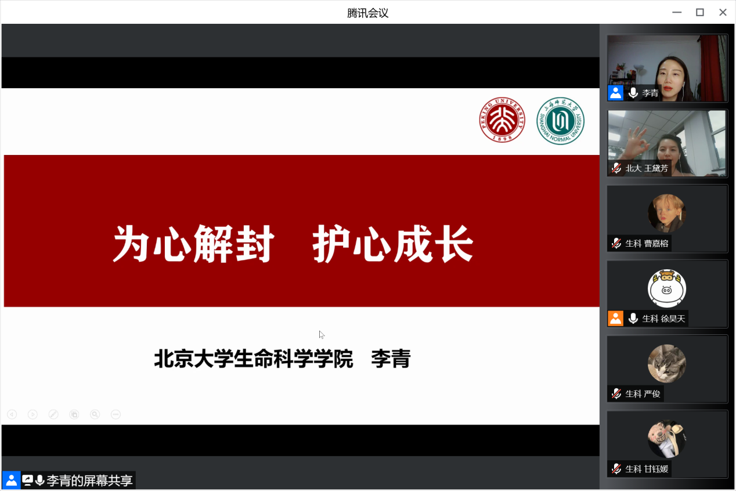Screen dimensions: 736x491
Task: Click the screen-share icon beside 李青的屏幕共享
Action: (x=27, y=481)
